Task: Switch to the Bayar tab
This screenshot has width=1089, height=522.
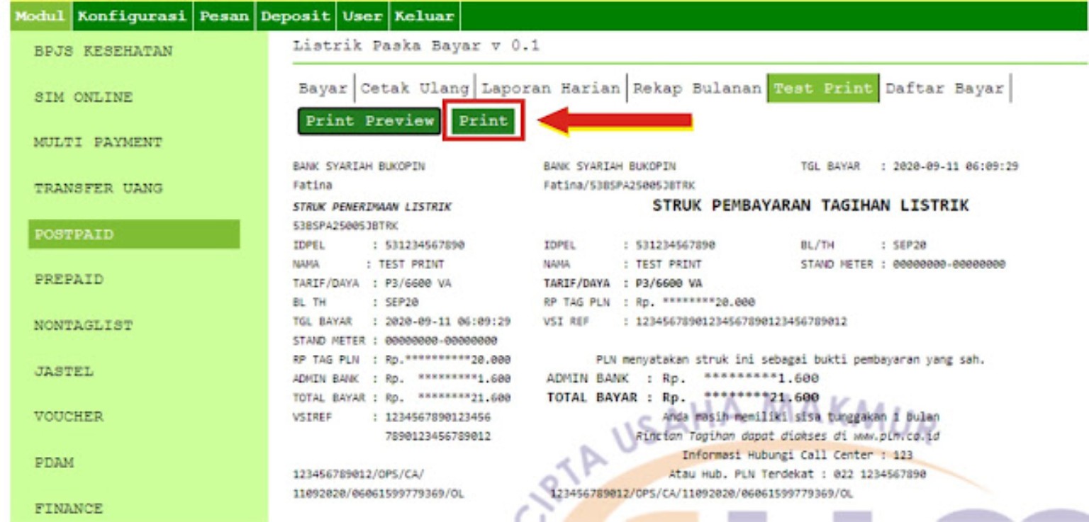Action: coord(323,89)
